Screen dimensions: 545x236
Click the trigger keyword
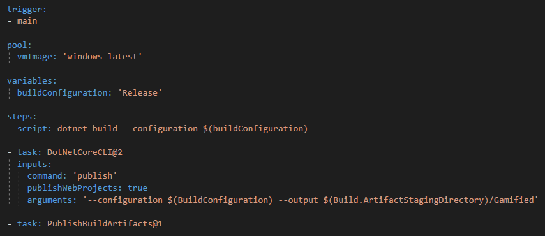27,10
